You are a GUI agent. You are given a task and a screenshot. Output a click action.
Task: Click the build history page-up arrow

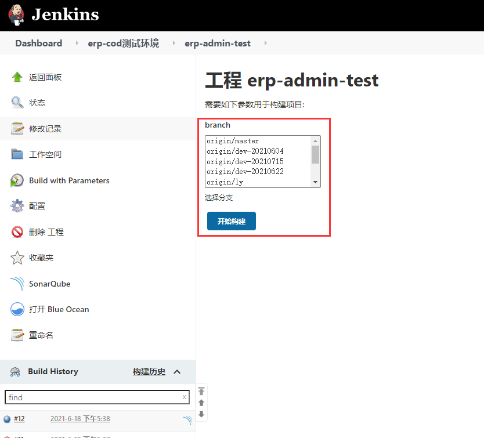201,403
